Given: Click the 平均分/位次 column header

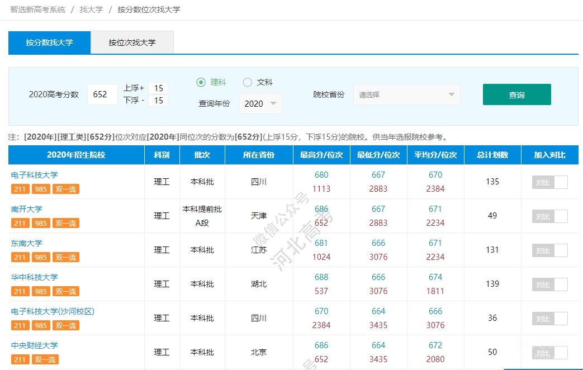Looking at the screenshot, I should [x=435, y=155].
